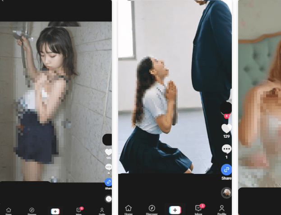Open Discover in the left screen
The height and width of the screenshot is (215, 281).
click(x=32, y=211)
